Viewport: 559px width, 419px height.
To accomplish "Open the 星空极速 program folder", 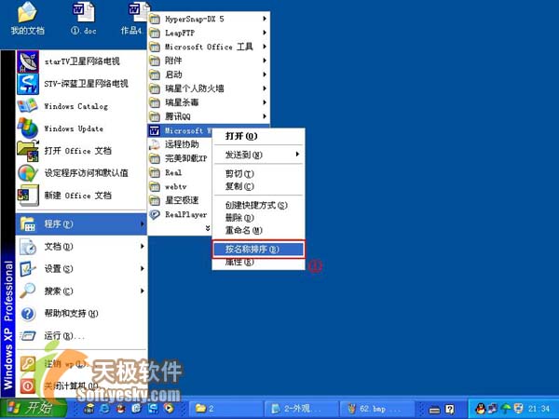I will (x=180, y=200).
